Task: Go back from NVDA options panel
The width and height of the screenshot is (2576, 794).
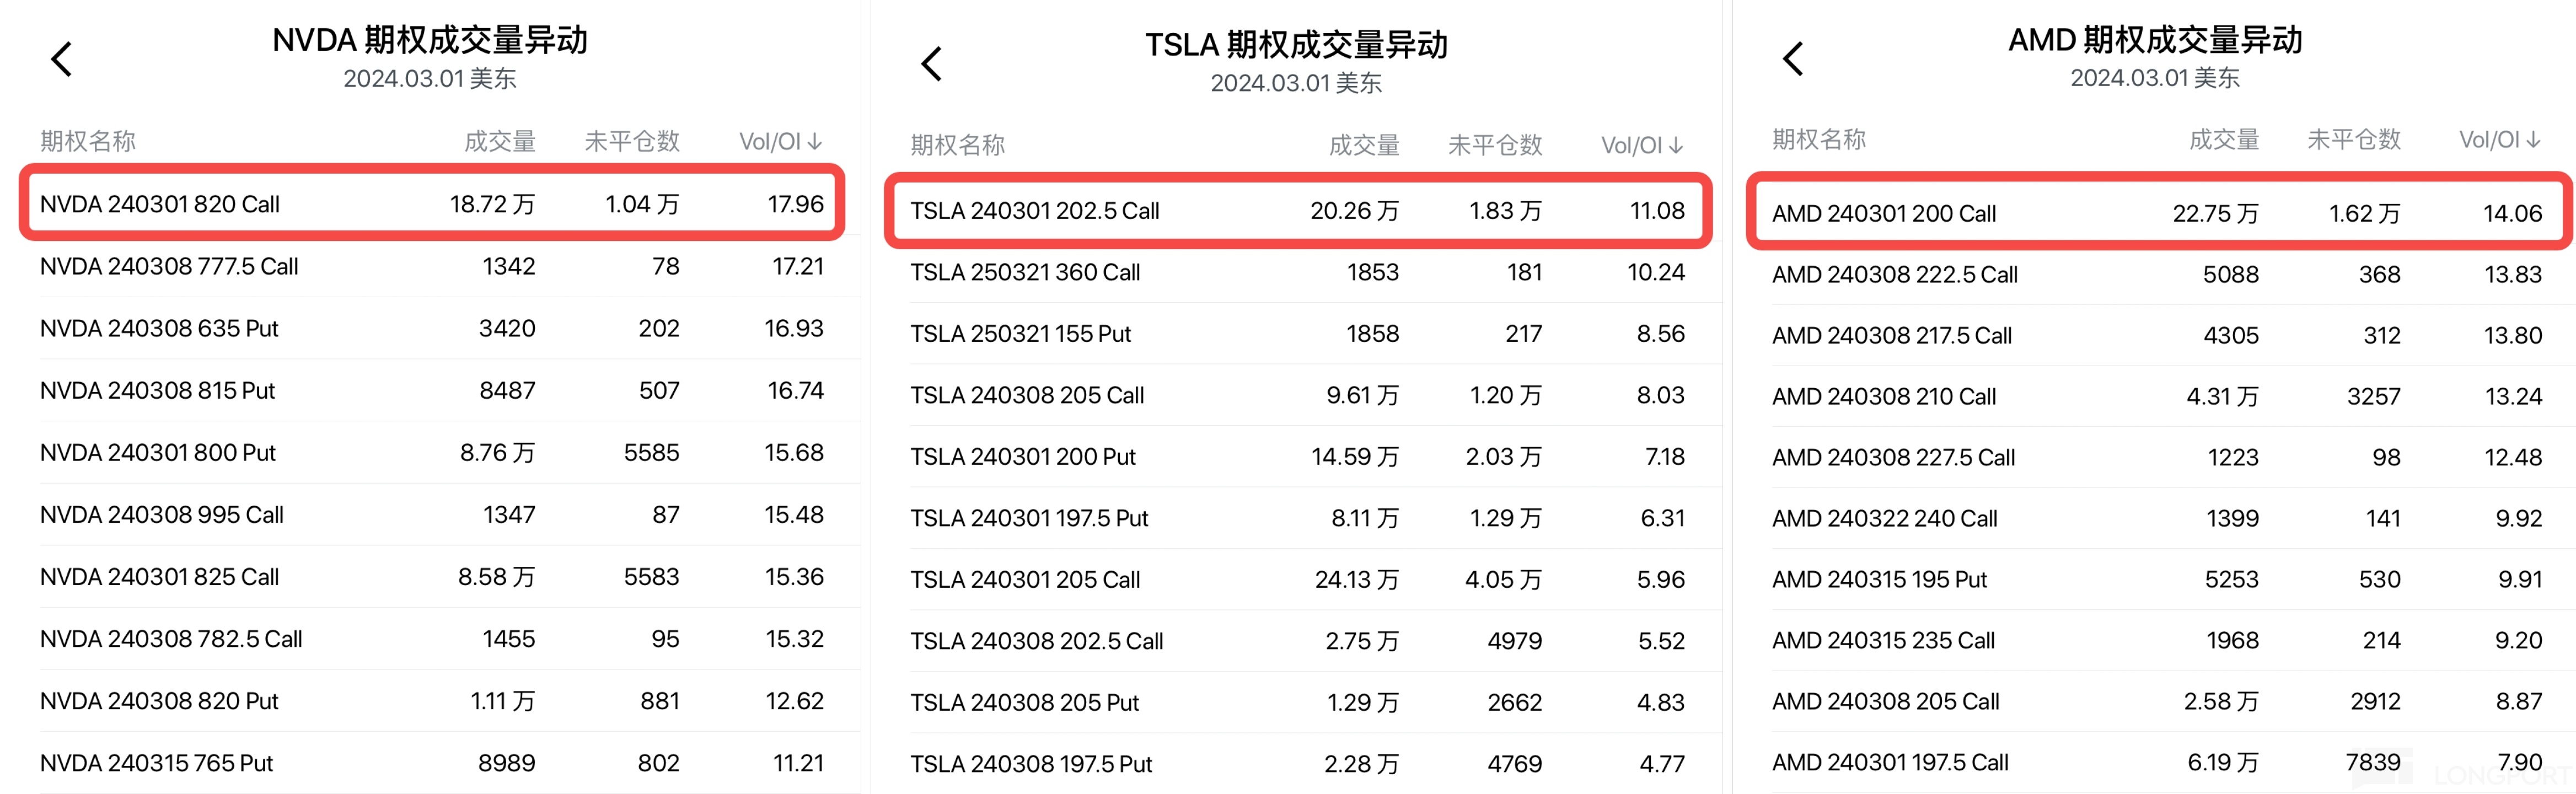Action: (62, 59)
